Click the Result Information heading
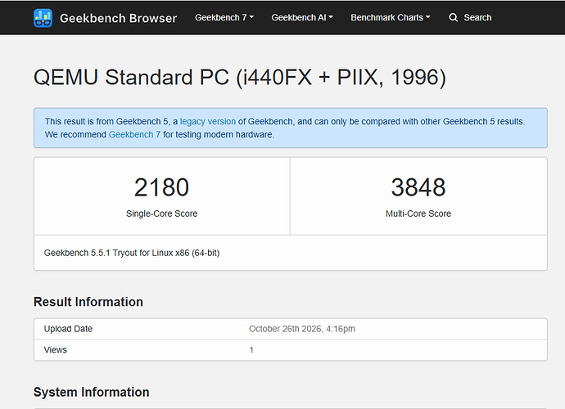 click(x=88, y=302)
